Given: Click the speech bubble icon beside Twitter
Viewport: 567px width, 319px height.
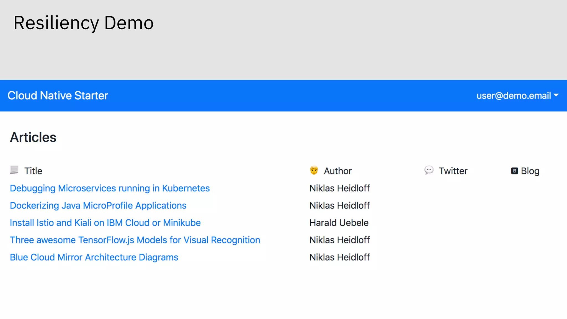Looking at the screenshot, I should coord(429,170).
